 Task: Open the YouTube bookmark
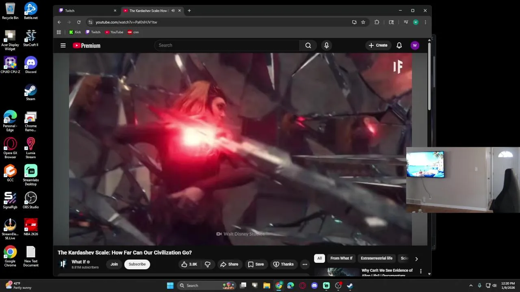click(x=114, y=32)
